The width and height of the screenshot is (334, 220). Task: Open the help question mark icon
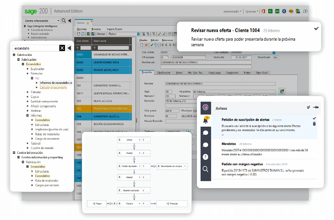point(205,157)
